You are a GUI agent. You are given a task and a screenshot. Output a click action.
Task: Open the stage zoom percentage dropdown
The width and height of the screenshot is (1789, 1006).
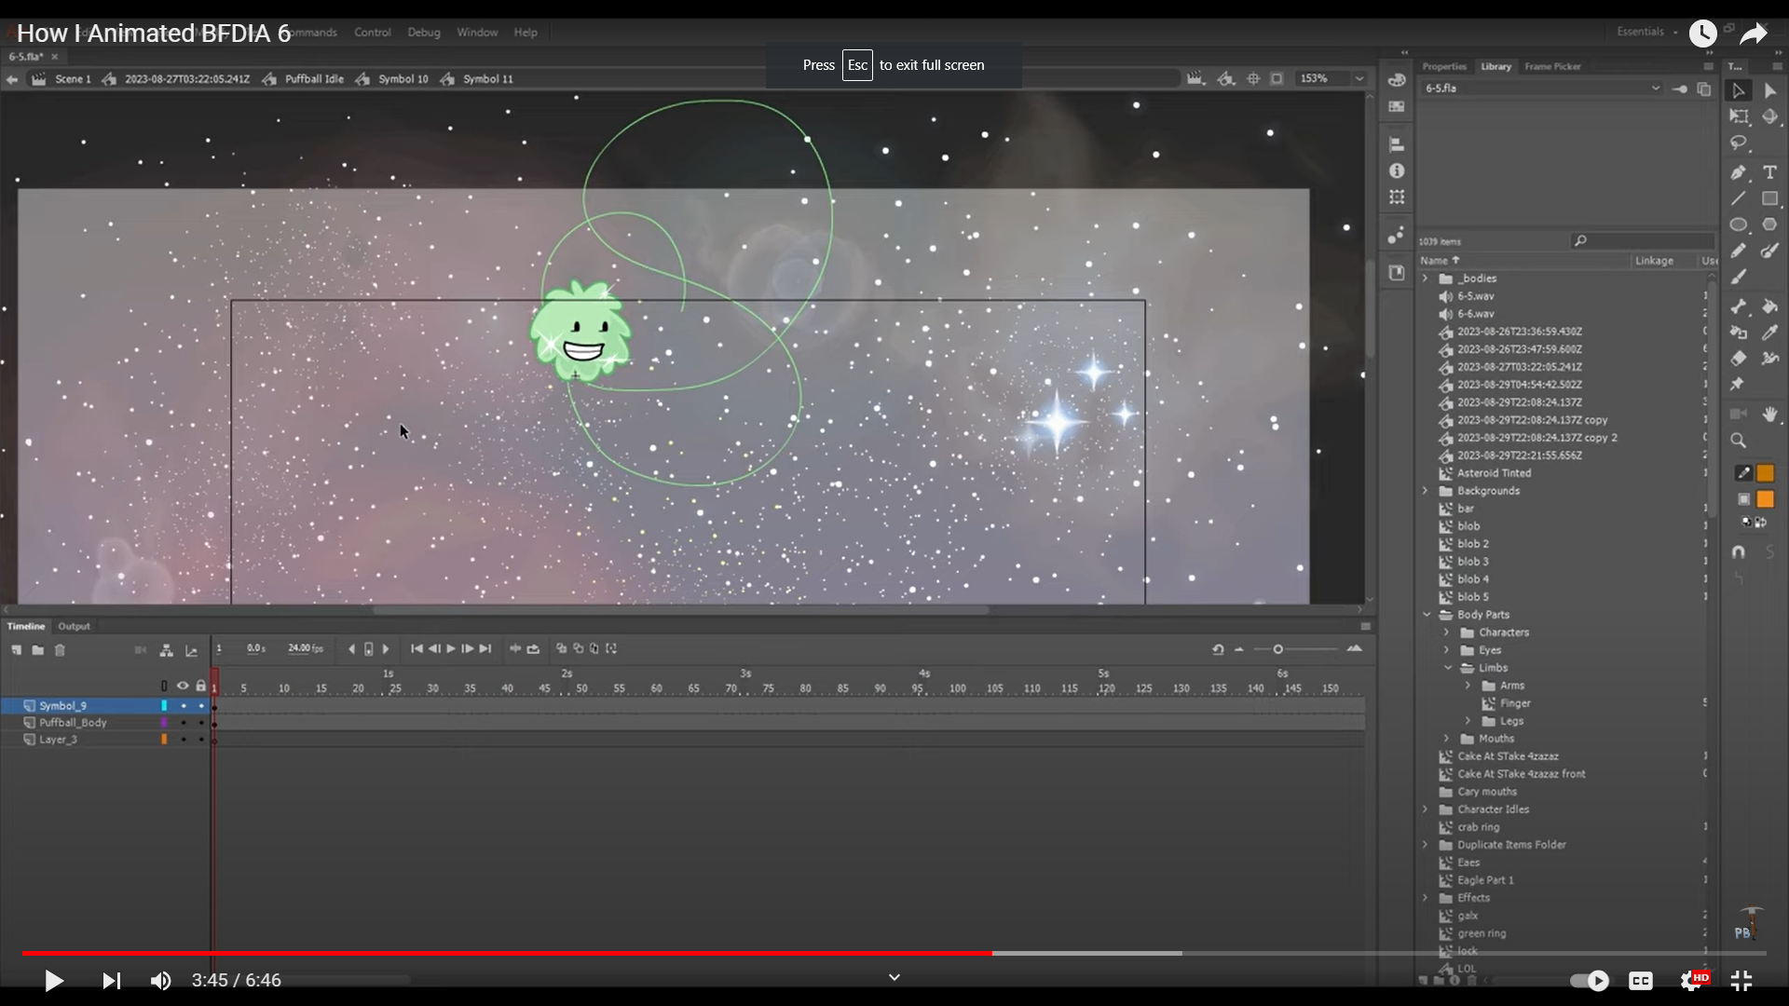[1359, 79]
